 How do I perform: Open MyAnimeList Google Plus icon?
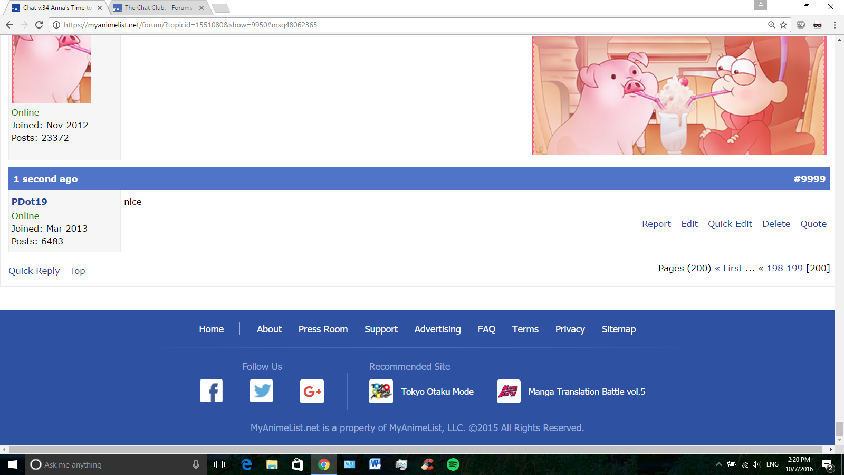(x=312, y=391)
